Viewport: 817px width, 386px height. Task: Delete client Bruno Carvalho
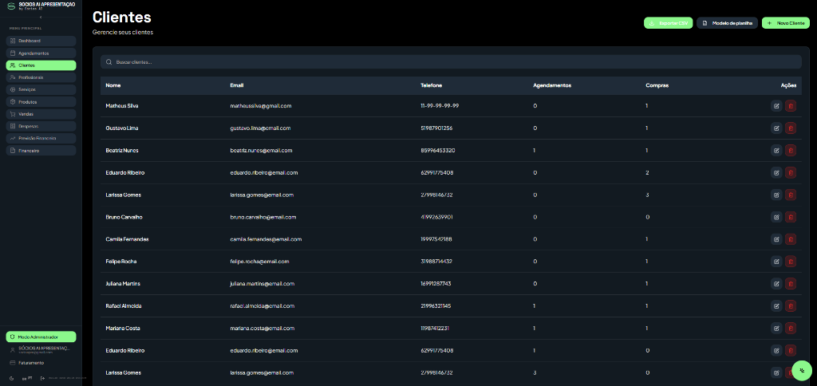point(791,217)
